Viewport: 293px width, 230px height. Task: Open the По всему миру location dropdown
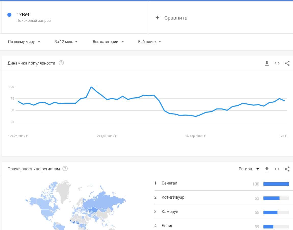(x=24, y=42)
